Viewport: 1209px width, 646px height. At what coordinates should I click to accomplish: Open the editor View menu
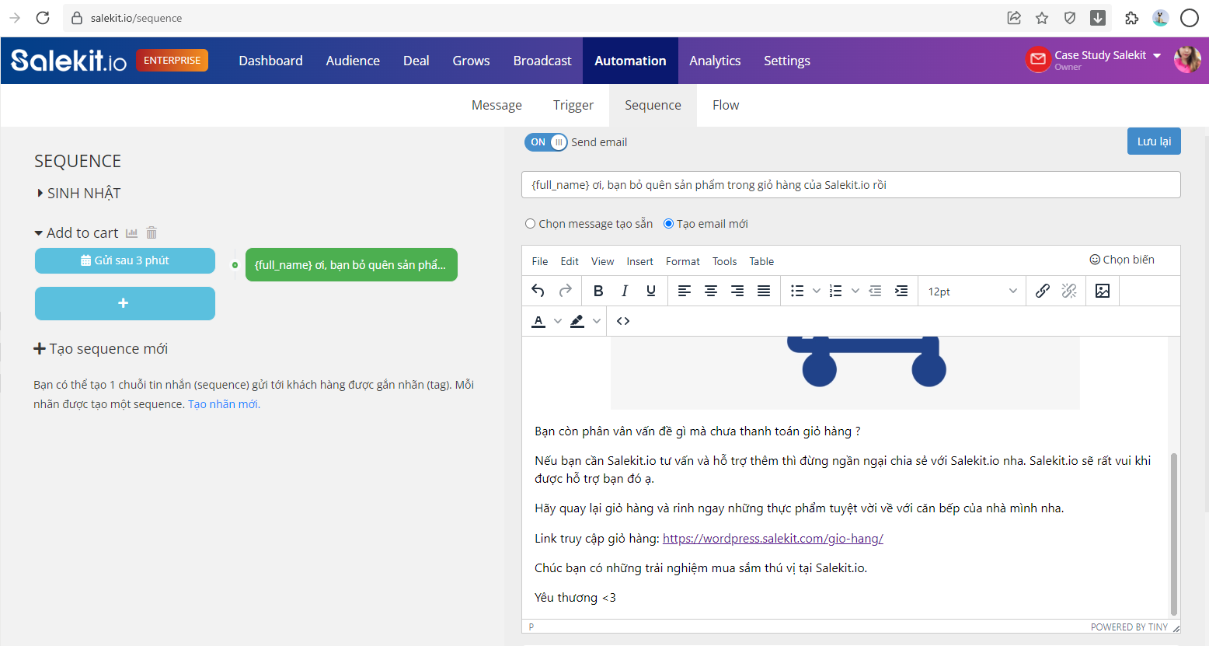tap(602, 261)
